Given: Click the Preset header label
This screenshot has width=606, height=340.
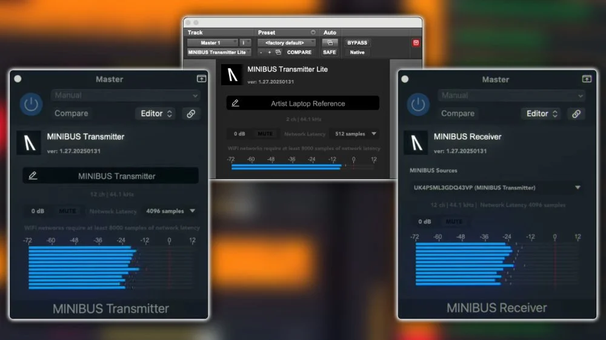Looking at the screenshot, I should click(x=267, y=33).
